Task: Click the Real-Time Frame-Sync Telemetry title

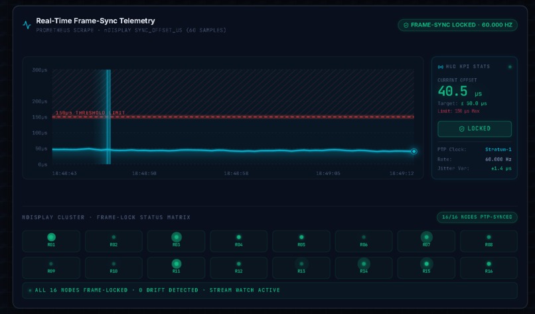Action: tap(96, 21)
